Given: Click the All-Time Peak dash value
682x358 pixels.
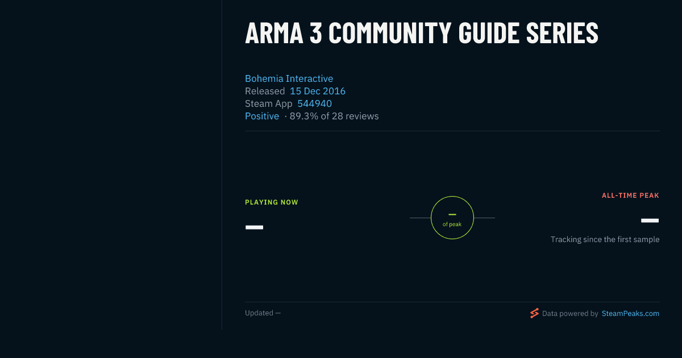Looking at the screenshot, I should (x=650, y=220).
